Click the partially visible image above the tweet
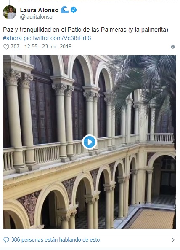Screen dimensions: 180x250 97,0
